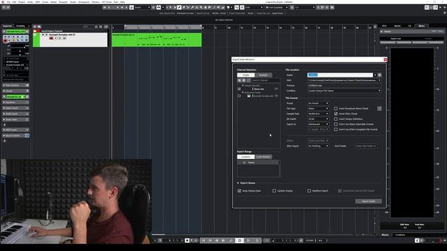Click Quick Controls section toggle icon

pos(27,136)
